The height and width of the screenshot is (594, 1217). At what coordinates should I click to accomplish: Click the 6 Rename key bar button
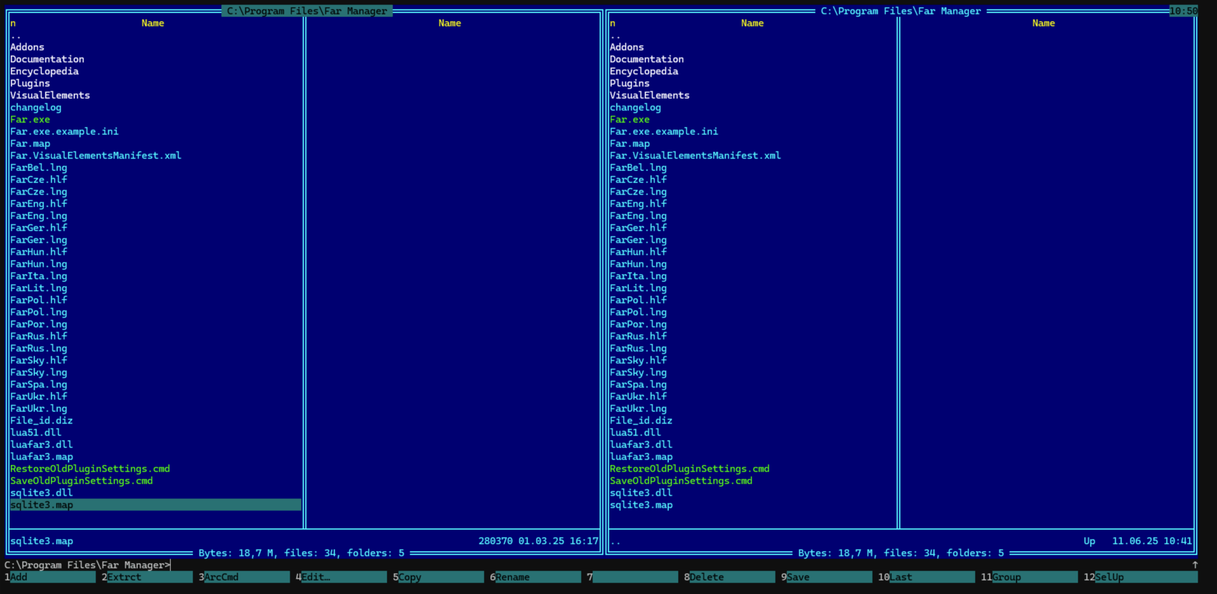pos(536,577)
